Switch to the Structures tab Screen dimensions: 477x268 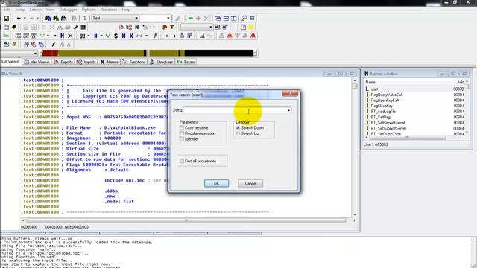[162, 62]
